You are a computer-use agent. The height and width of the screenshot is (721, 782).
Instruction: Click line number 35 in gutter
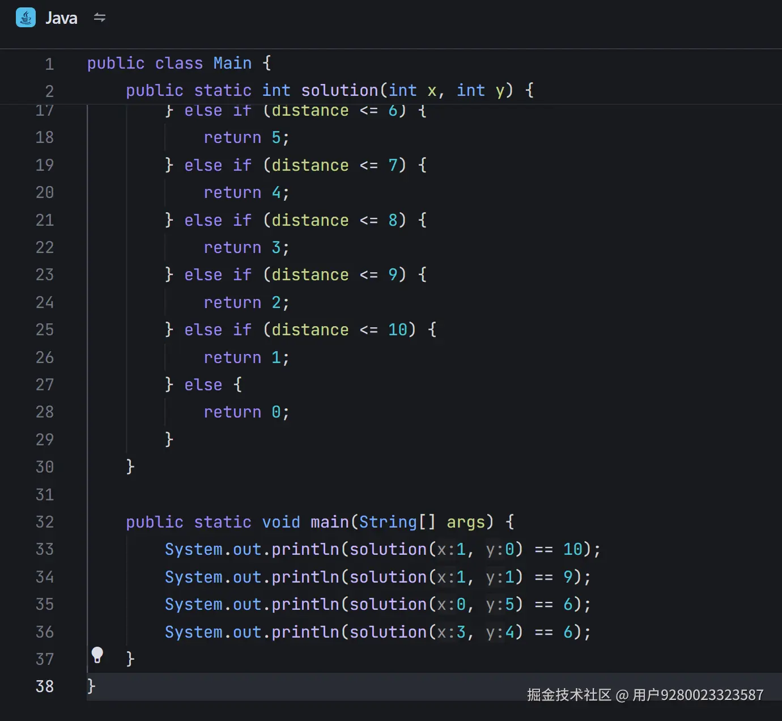(45, 604)
